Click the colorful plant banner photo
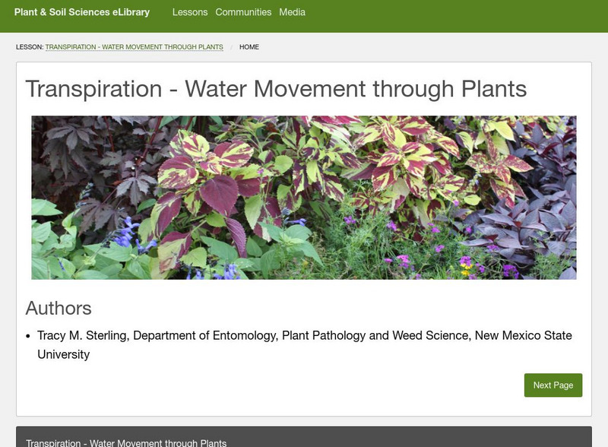Viewport: 608px width, 447px height. (304, 197)
